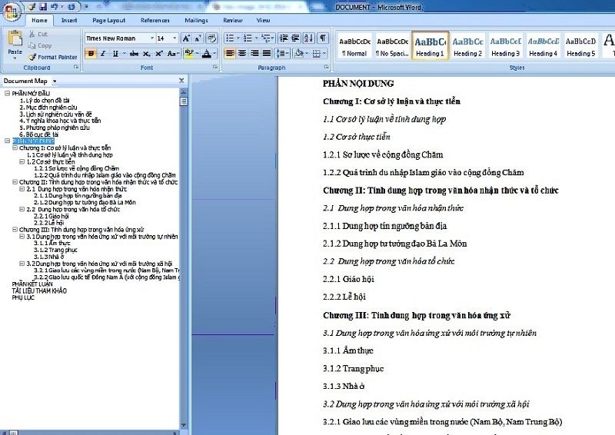The height and width of the screenshot is (435, 615).
Task: Open the Times New Roman font dropdown
Action: (151, 38)
